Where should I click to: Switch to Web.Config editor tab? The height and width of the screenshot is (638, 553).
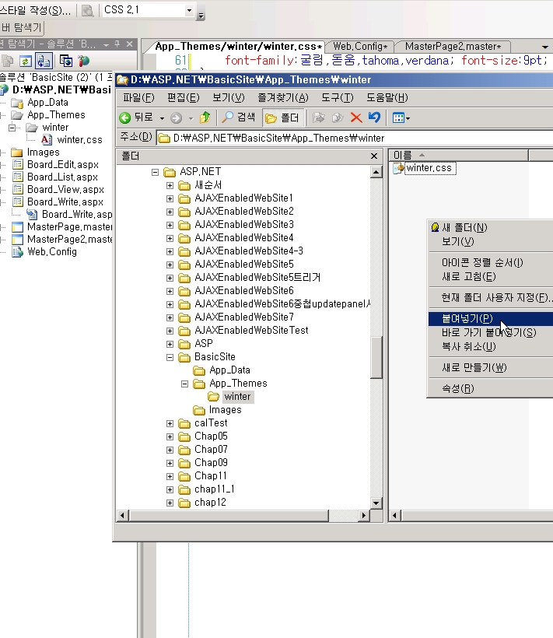(360, 47)
